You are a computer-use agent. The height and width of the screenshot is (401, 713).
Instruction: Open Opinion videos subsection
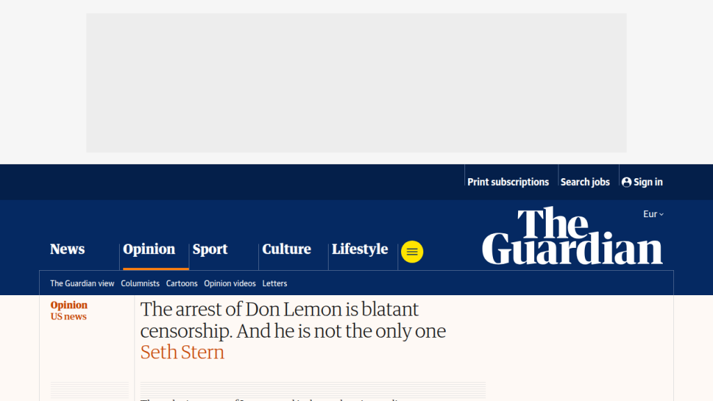(230, 283)
